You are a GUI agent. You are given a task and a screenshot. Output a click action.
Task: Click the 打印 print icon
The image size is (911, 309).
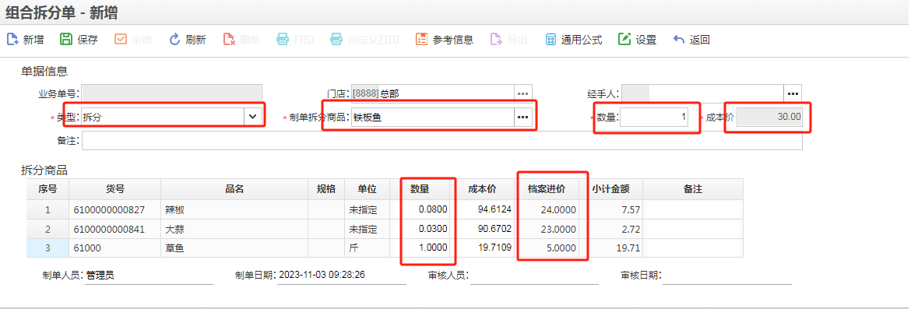click(295, 40)
